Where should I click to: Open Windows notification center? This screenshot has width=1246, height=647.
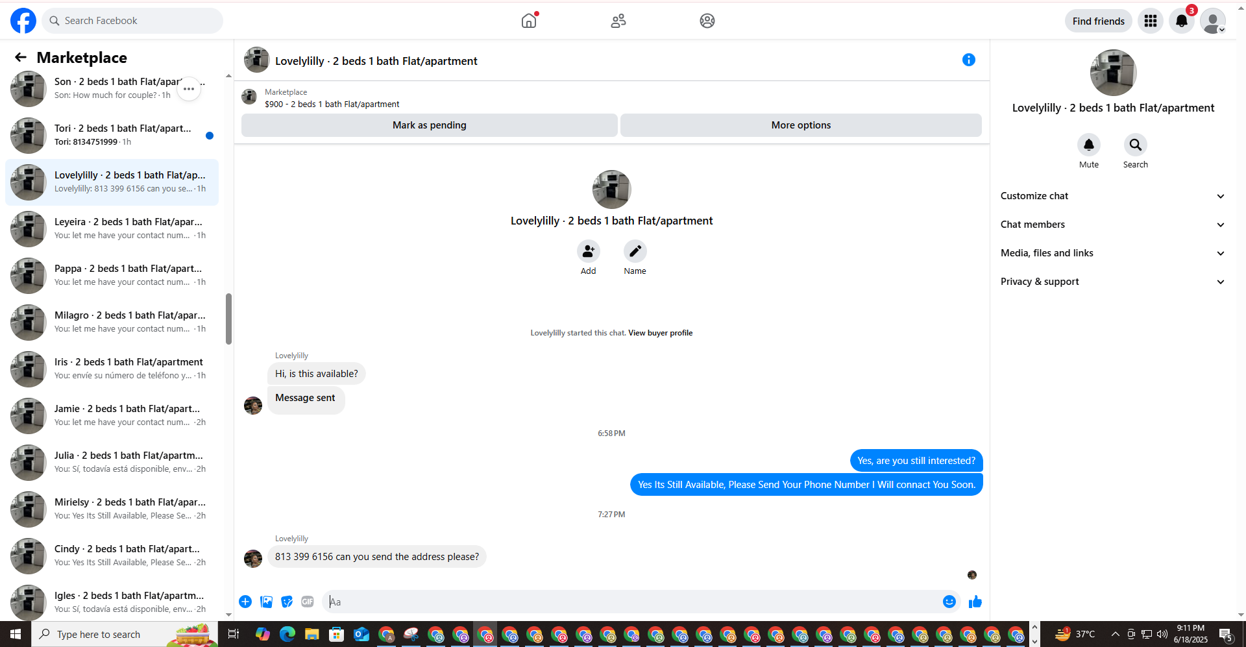pyautogui.click(x=1226, y=634)
